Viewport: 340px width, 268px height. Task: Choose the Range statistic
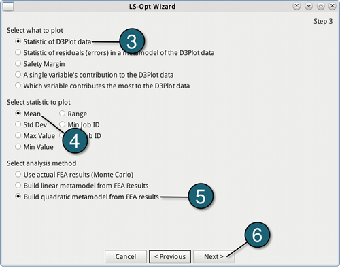(73, 114)
